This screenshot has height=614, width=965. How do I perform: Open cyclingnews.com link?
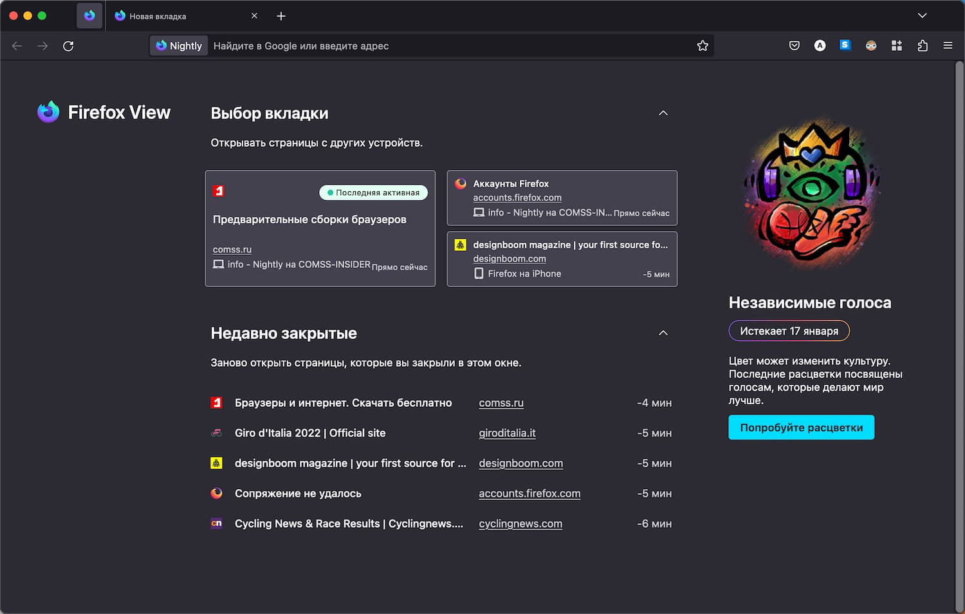pyautogui.click(x=520, y=524)
